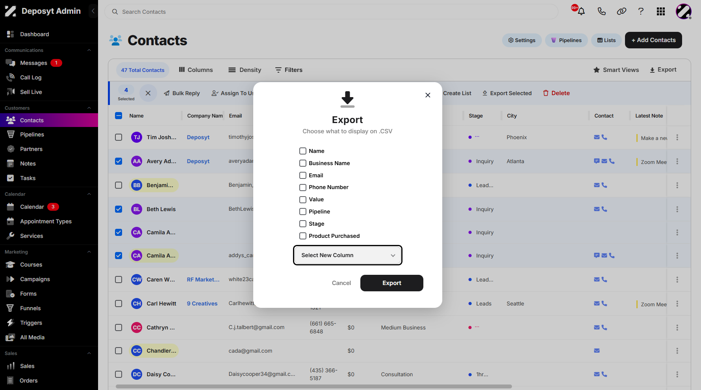Check the Name export option
Viewport: 701px width, 390px height.
[303, 151]
